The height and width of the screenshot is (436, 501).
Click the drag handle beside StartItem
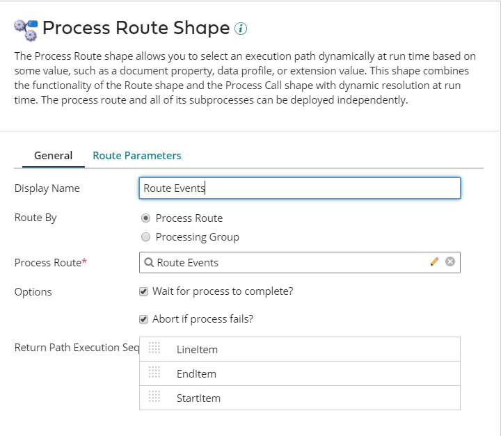154,396
